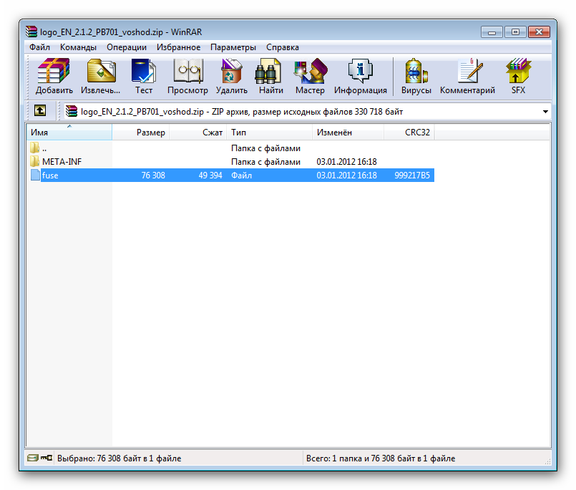
Task: Click the Удалить (Delete) toolbar icon
Action: 231,71
